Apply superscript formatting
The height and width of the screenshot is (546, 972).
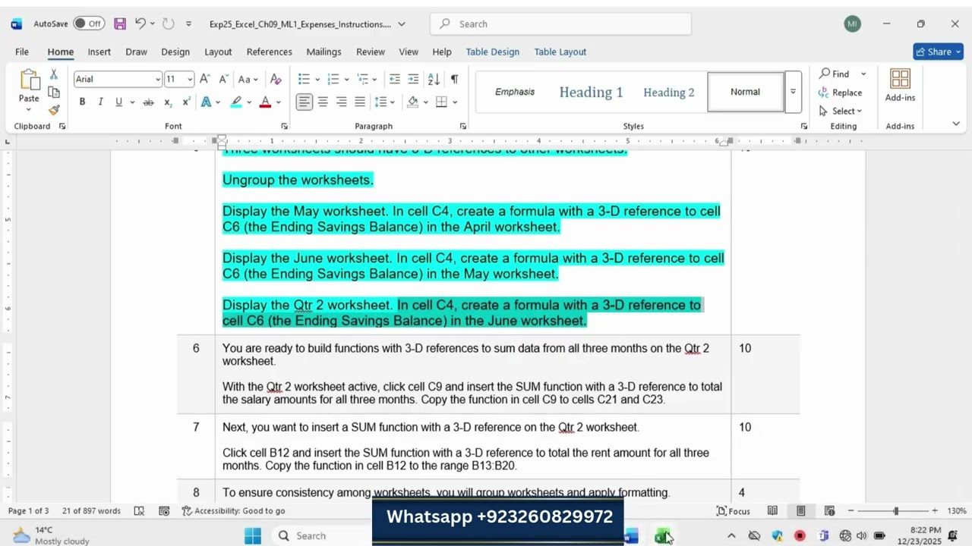pyautogui.click(x=186, y=102)
